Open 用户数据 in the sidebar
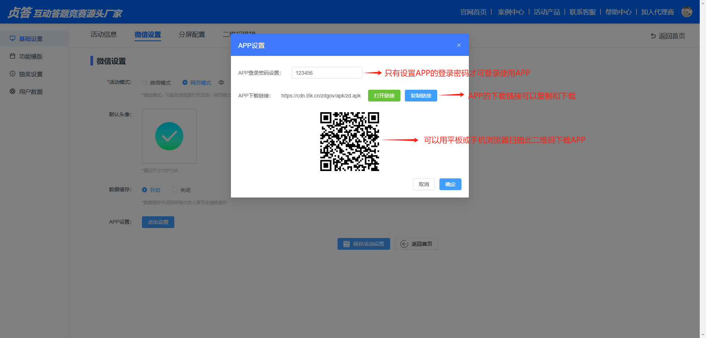 click(34, 92)
